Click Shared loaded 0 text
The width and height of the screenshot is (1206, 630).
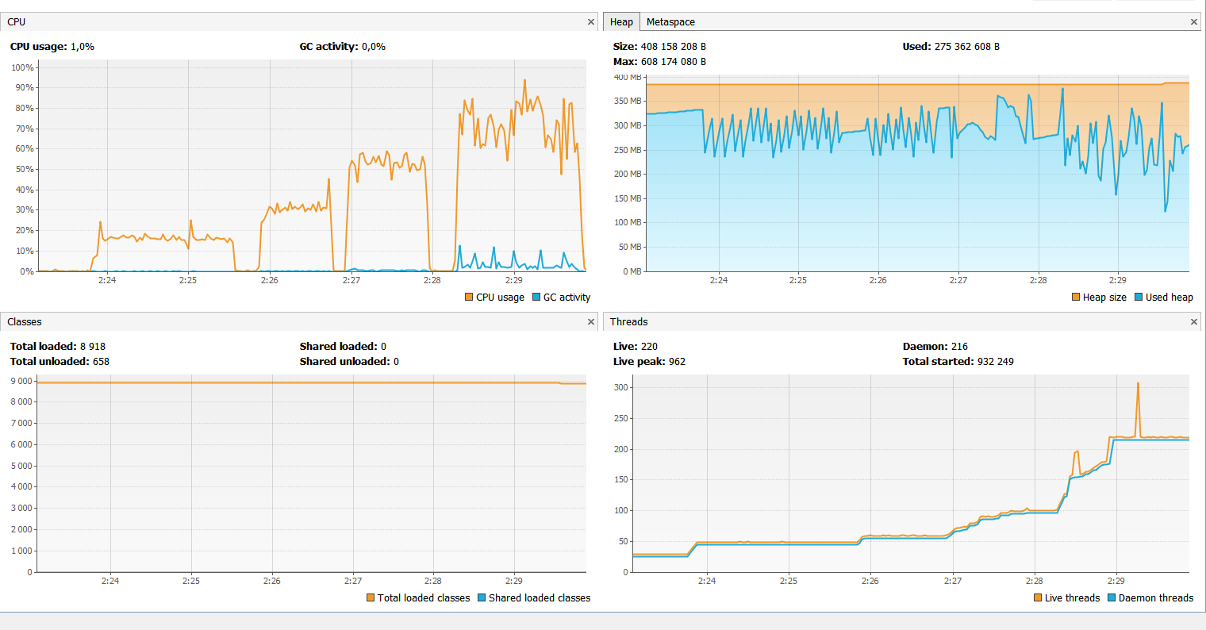tap(344, 347)
